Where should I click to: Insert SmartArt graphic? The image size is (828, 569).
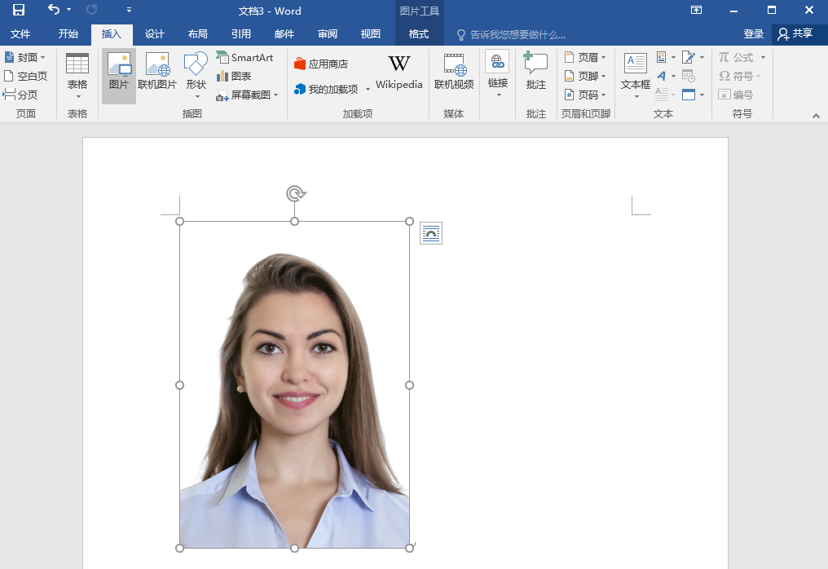point(244,58)
